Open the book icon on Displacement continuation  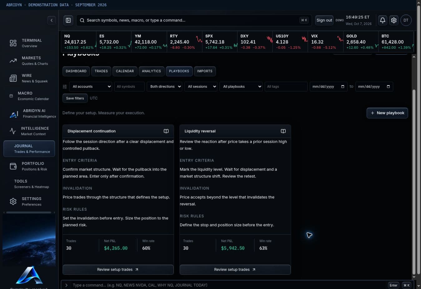pos(166,131)
